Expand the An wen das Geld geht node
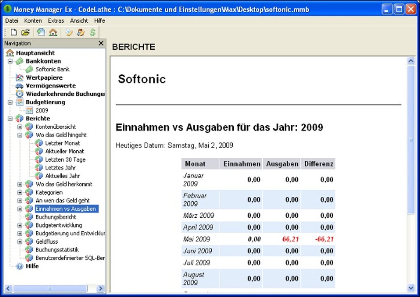The width and height of the screenshot is (420, 297). tap(20, 201)
